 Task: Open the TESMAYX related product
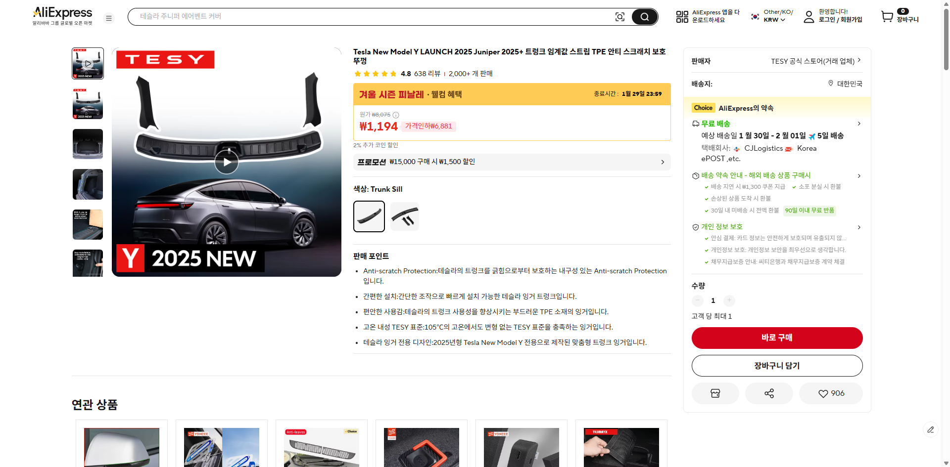point(621,447)
